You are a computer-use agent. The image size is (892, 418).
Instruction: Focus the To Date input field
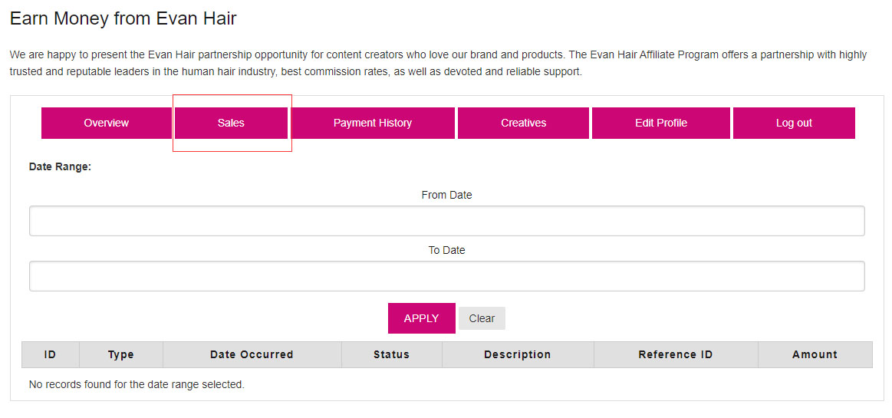coord(447,276)
